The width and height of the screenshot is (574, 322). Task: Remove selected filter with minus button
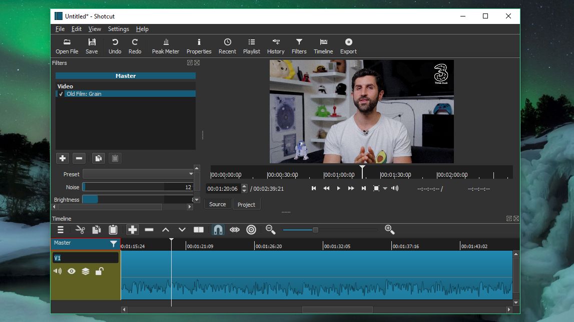point(79,158)
